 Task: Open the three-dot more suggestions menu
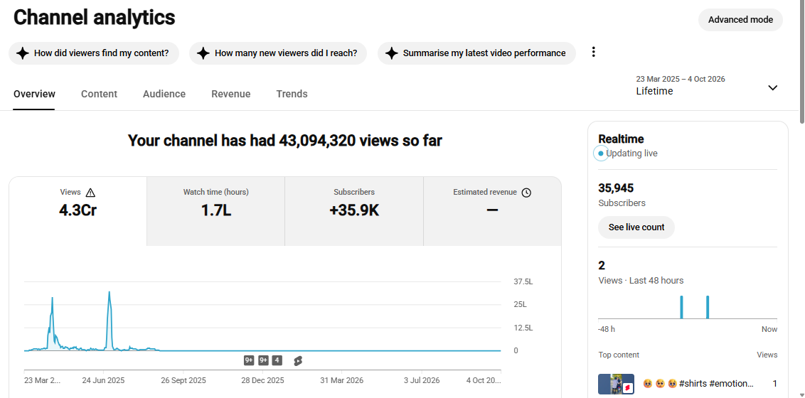pos(594,52)
